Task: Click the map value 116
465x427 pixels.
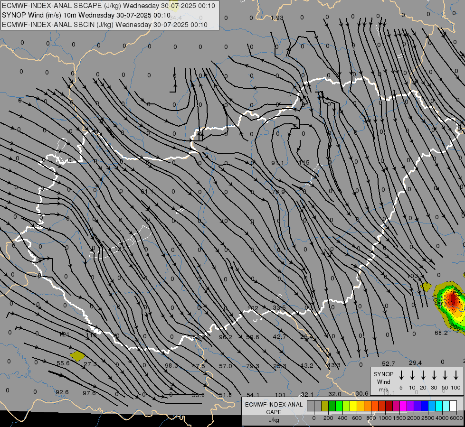Action: tap(91, 335)
